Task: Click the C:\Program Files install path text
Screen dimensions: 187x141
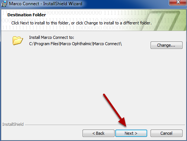Action: pos(75,44)
